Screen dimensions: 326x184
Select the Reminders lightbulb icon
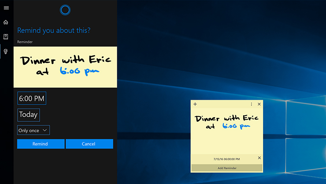pyautogui.click(x=6, y=51)
